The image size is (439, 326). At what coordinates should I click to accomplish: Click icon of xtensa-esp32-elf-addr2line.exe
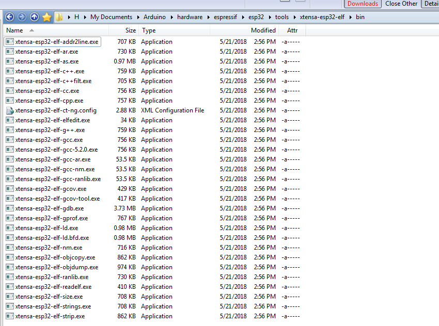click(x=10, y=42)
